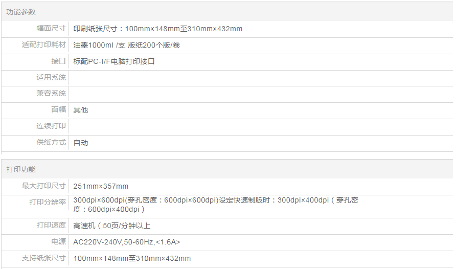Click the 连续打印 row label

[x=51, y=126]
